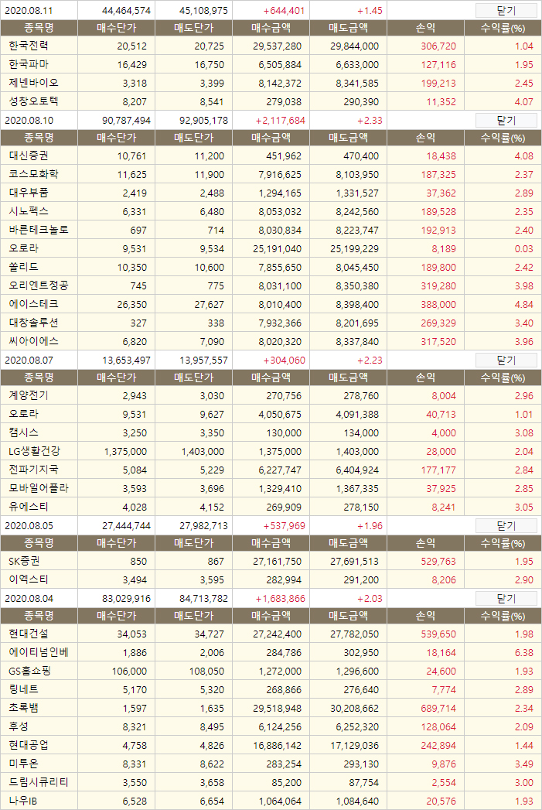This screenshot has height=810, width=542.
Task: Click stock name 링네트
Action: coord(24,690)
